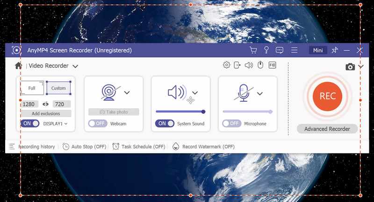This screenshot has height=202, width=374.
Task: Enable the Microphone toggle
Action: [x=231, y=124]
